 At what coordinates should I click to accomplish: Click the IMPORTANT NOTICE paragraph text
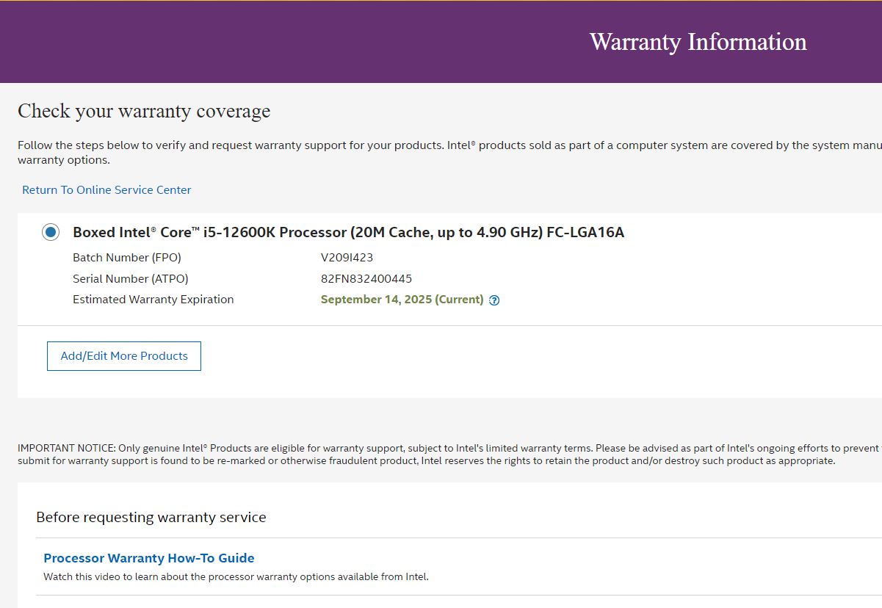449,455
